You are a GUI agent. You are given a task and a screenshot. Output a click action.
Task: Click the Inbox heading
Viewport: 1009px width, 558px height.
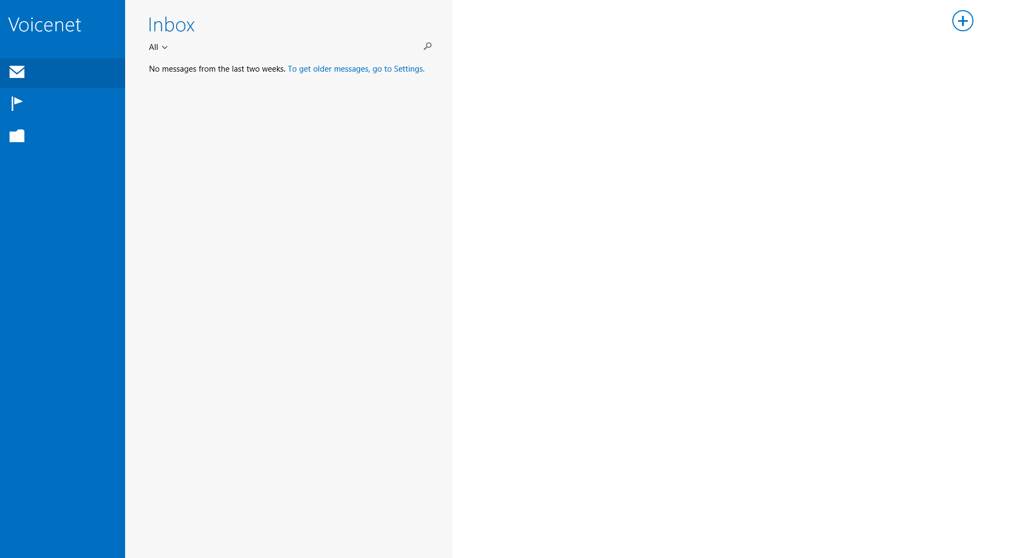pos(171,25)
